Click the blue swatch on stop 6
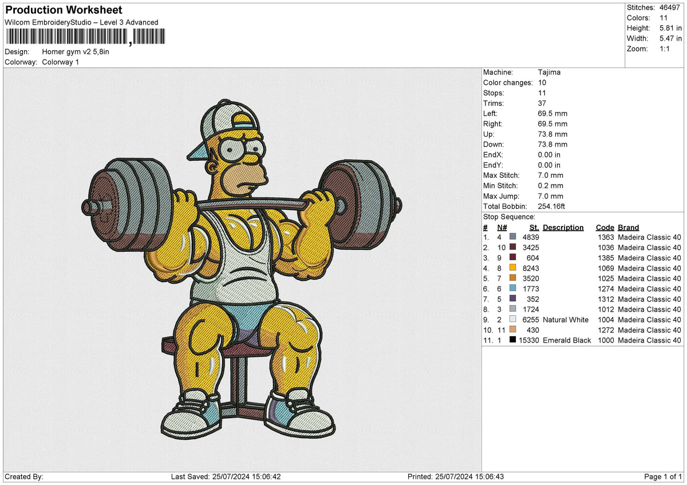 click(513, 289)
